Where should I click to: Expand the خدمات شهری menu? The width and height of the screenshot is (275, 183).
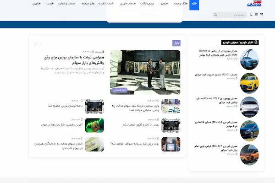(128, 4)
